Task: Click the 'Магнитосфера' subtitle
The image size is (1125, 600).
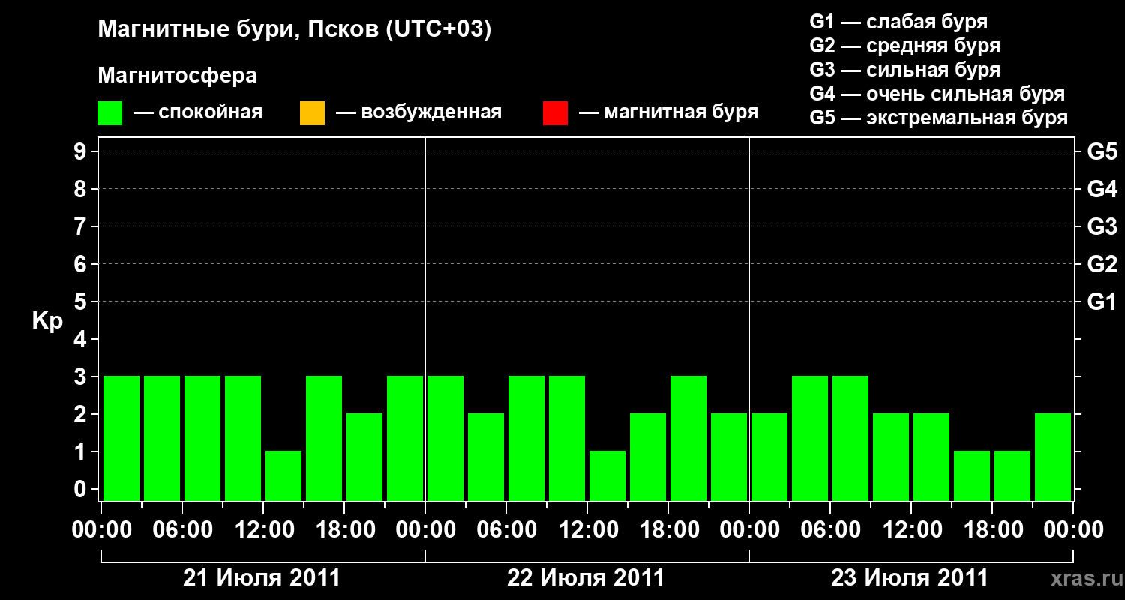Action: (x=178, y=76)
